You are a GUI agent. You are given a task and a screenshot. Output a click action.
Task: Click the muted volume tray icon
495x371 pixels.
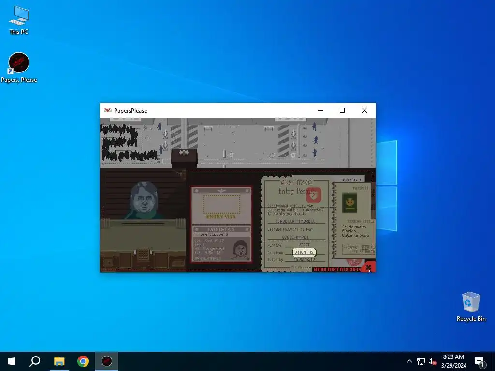pos(433,361)
